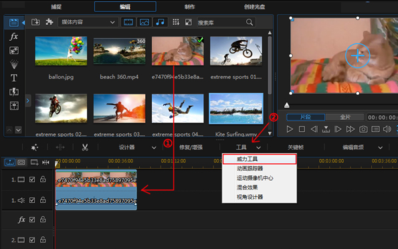The image size is (398, 249).
Task: Open the Audio Mixing Room icon
Action: [13, 106]
